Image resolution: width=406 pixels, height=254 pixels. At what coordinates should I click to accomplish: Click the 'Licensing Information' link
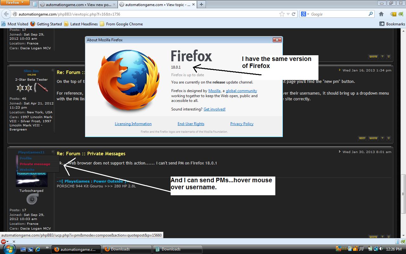[133, 124]
